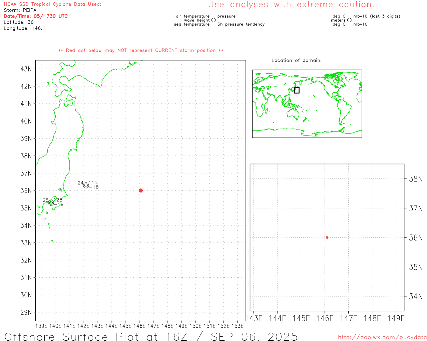Click the 'Longitude: 146.1' text
The image size is (427, 341).
(24, 28)
